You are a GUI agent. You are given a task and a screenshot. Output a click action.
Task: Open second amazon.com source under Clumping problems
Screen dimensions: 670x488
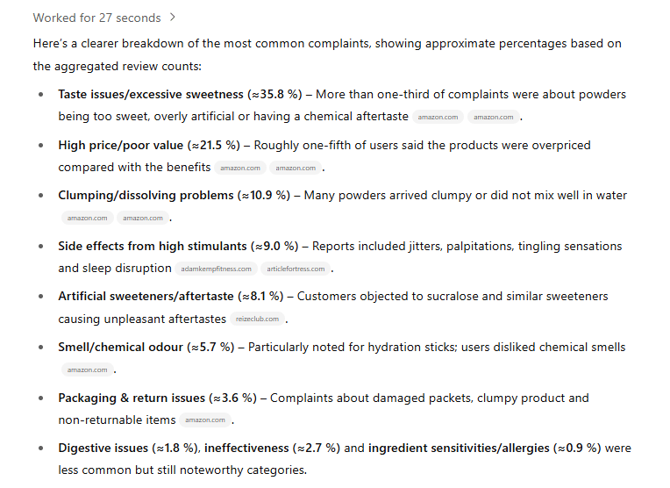[x=143, y=219]
